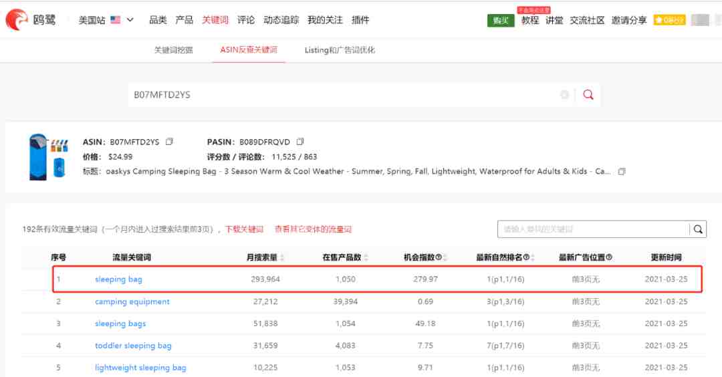Click the keyword filter search icon

tap(698, 229)
